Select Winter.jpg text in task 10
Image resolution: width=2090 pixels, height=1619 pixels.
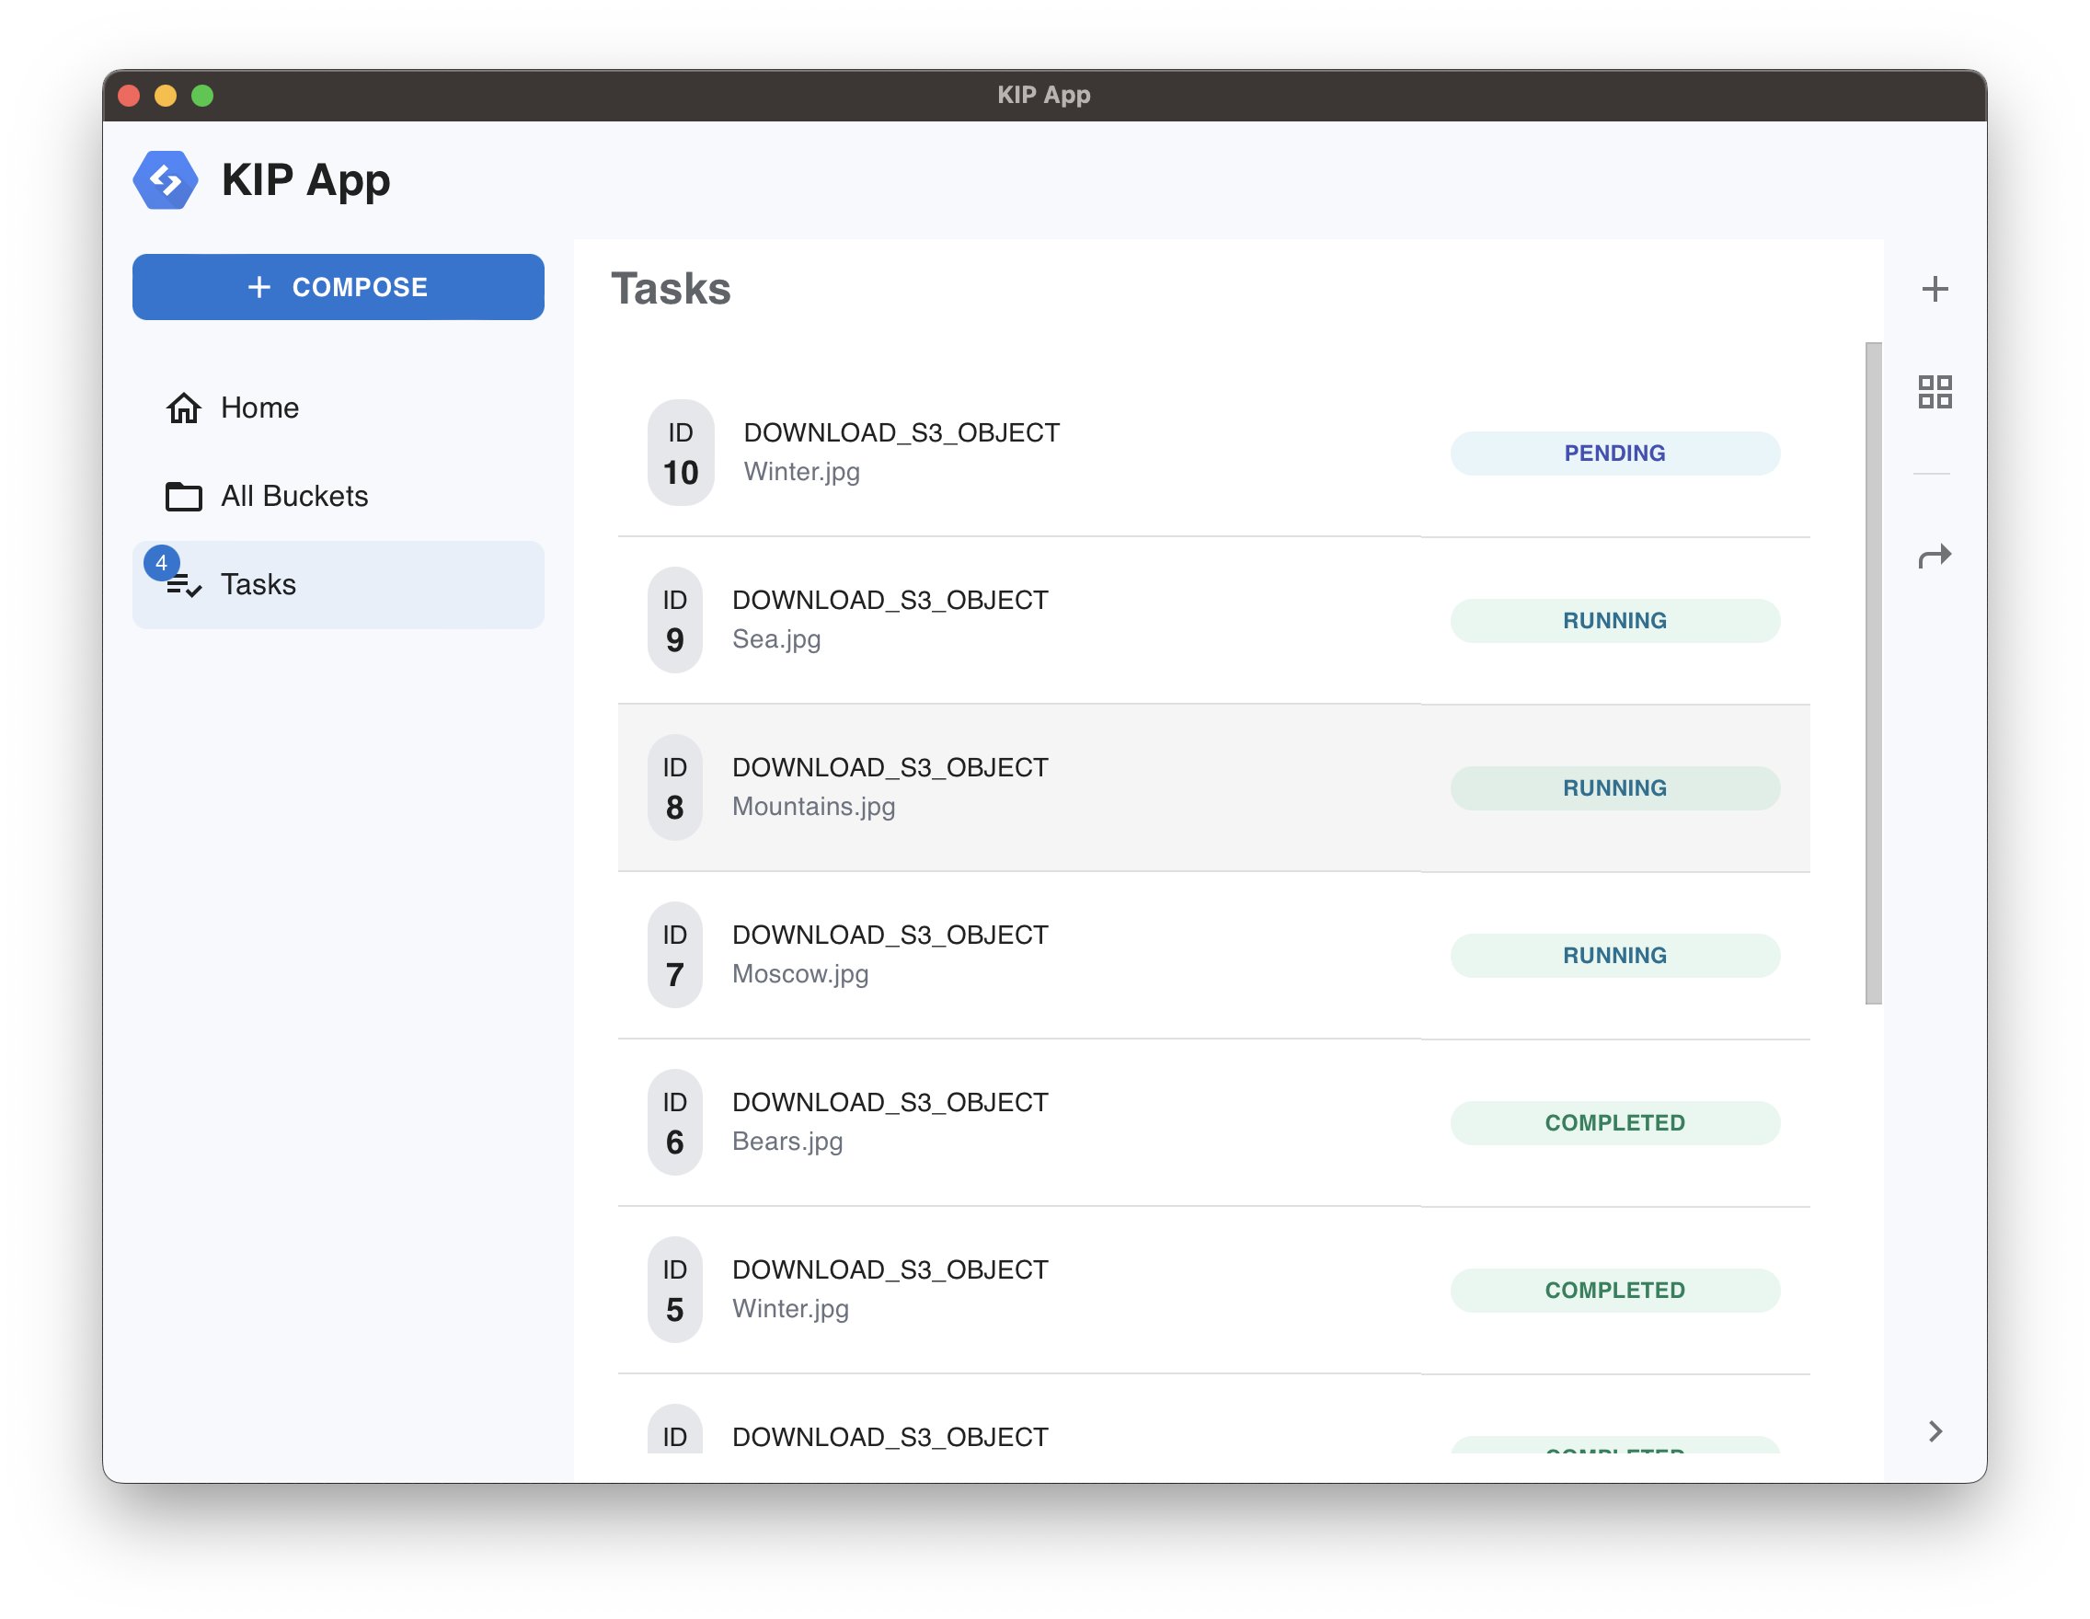[802, 473]
